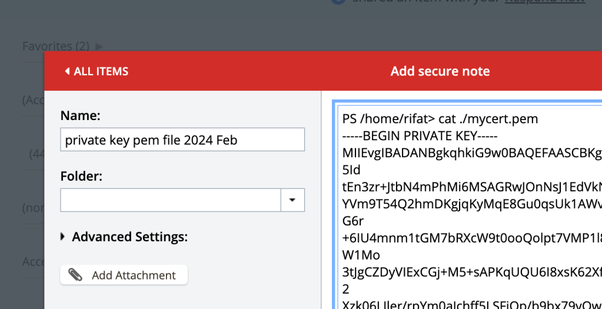This screenshot has height=309, width=602.
Task: Click the back arrow beside ALL ITEMS
Action: click(68, 71)
